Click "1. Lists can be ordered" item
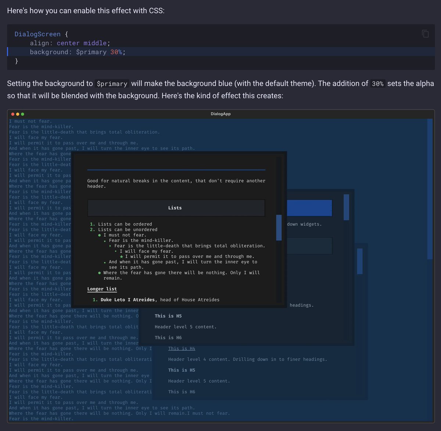This screenshot has width=441, height=431. click(x=121, y=224)
